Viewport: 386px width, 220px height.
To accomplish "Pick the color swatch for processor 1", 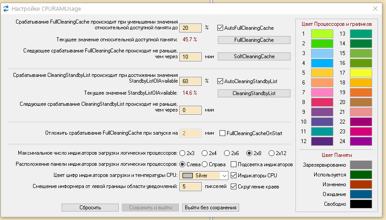I will [322, 34].
